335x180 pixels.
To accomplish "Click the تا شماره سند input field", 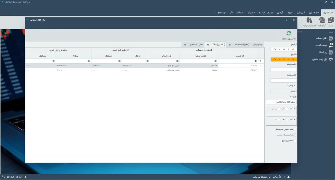I will tap(283, 80).
